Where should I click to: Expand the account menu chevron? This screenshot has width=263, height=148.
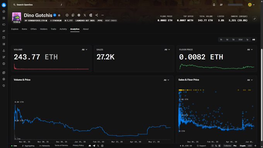[x=254, y=5]
